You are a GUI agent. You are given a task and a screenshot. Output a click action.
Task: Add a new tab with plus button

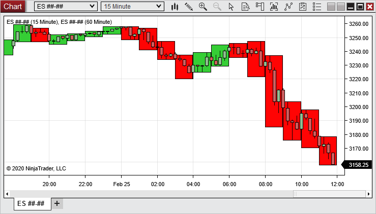[x=57, y=203]
